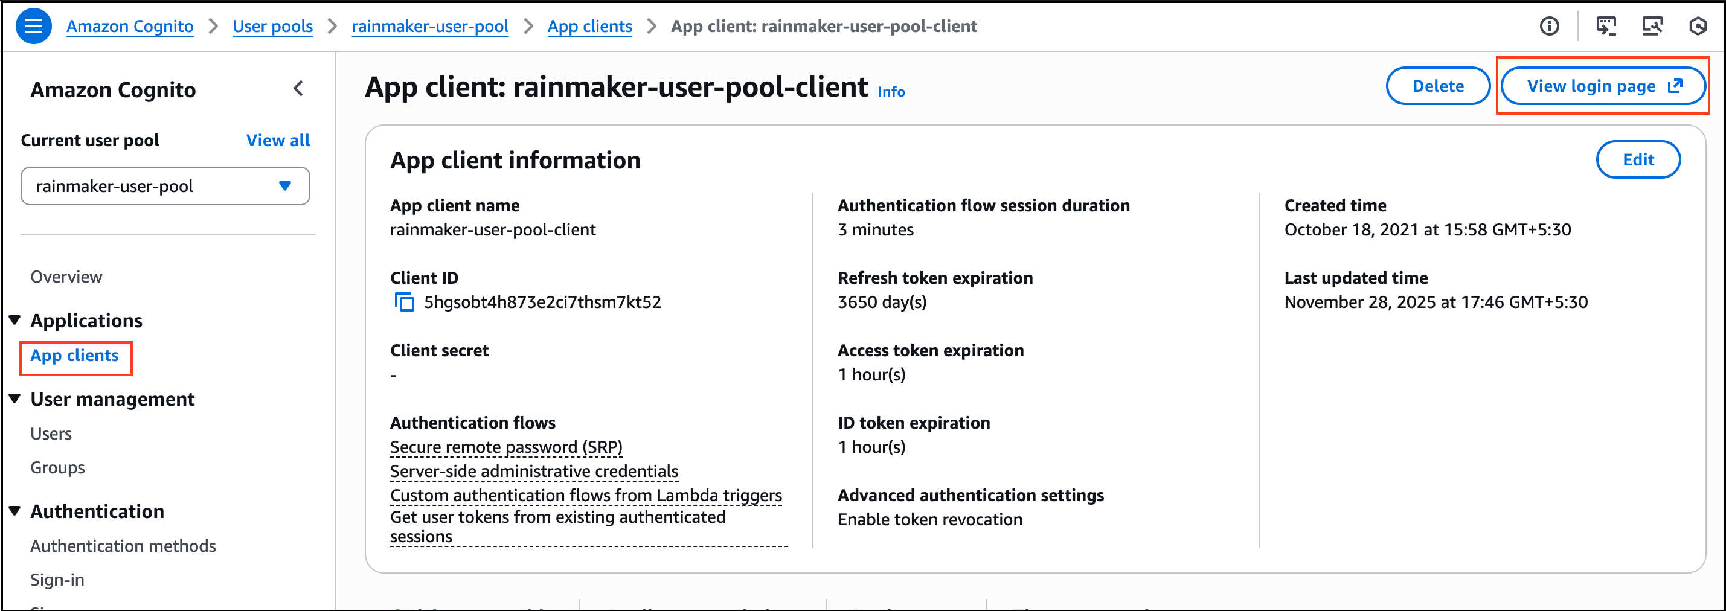Click Secure remote password (SRP) flow
The image size is (1726, 611).
tap(506, 447)
